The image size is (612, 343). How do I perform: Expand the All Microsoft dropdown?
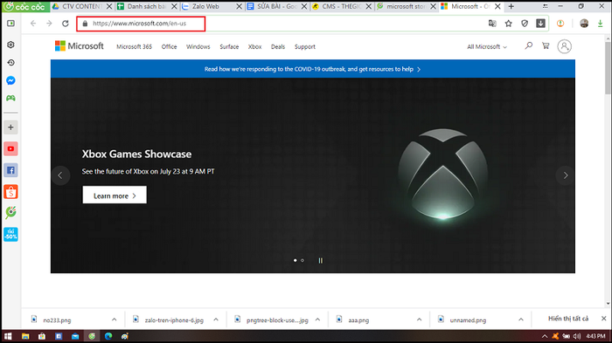[487, 47]
